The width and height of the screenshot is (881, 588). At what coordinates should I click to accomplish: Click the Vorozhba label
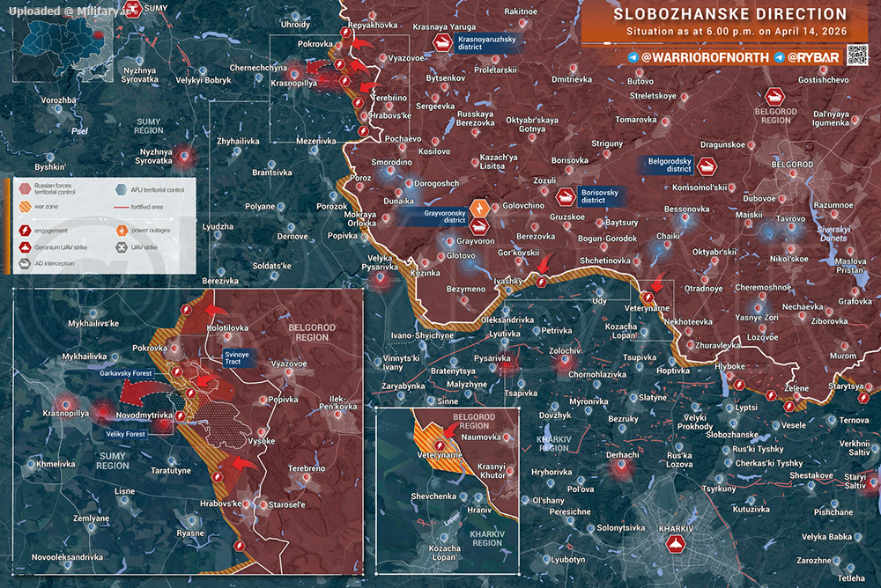(x=58, y=100)
